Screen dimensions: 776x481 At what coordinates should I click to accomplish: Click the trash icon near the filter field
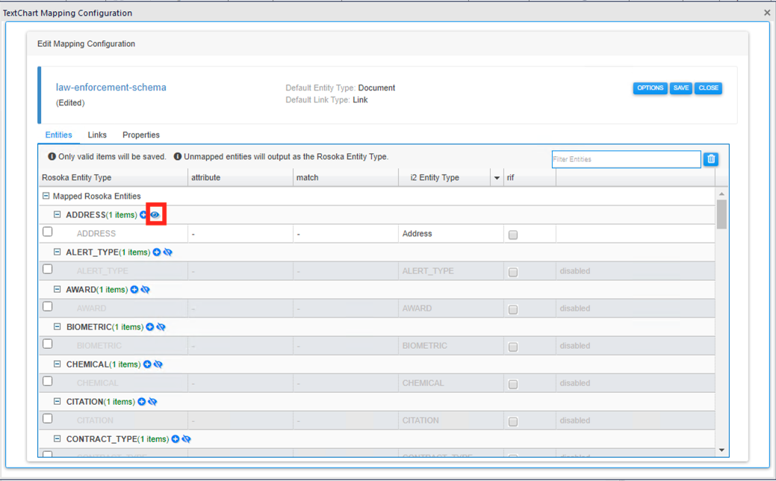[x=710, y=159]
